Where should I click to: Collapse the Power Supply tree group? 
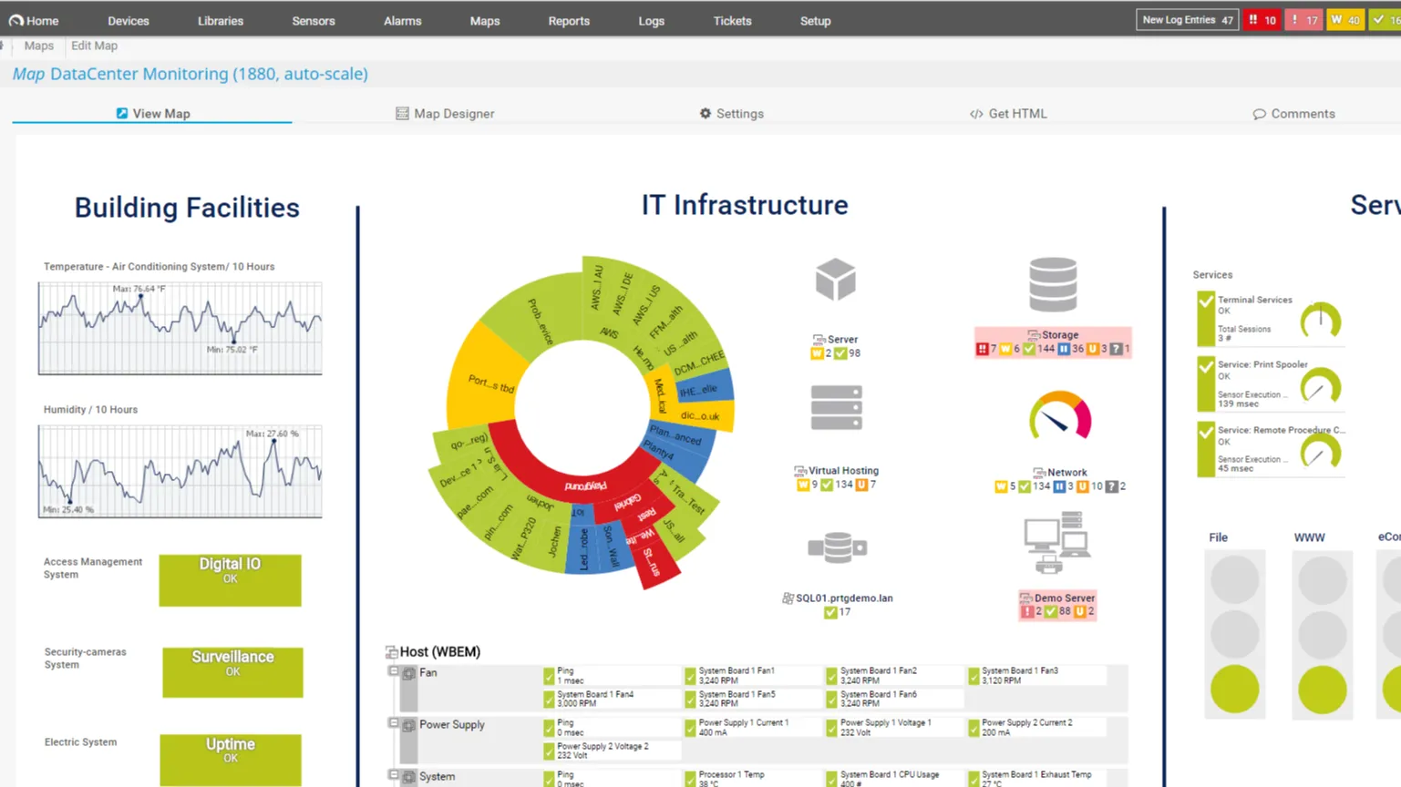tap(393, 723)
